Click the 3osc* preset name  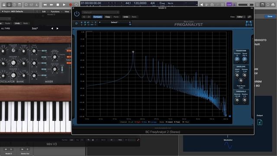pos(35,29)
